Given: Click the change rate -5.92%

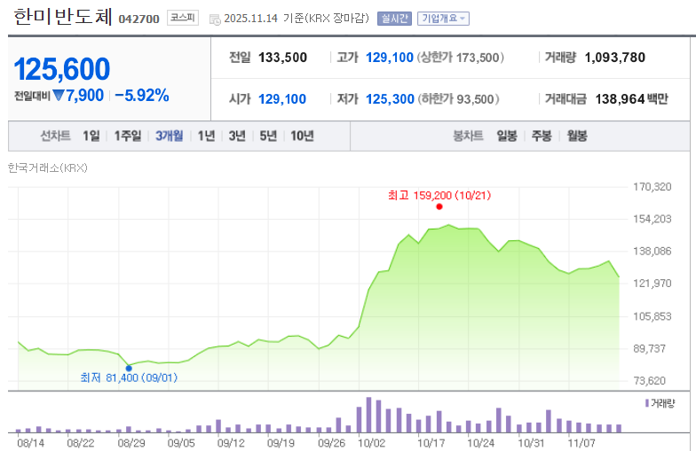Looking at the screenshot, I should point(142,96).
